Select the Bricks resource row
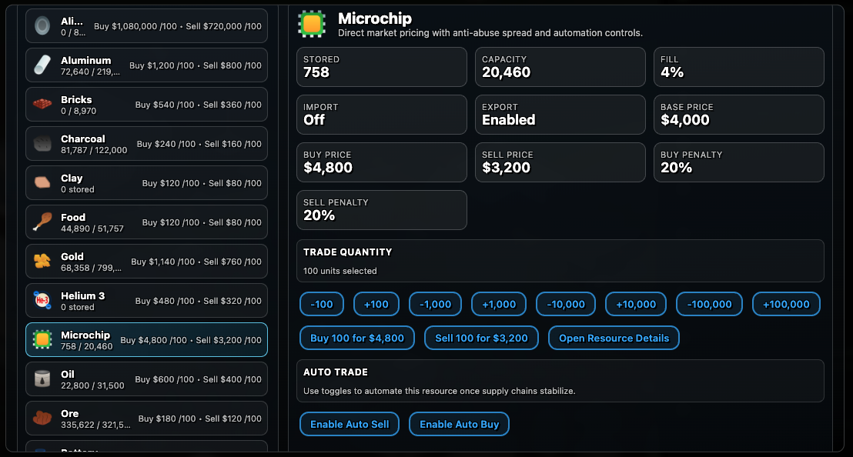 pos(146,105)
